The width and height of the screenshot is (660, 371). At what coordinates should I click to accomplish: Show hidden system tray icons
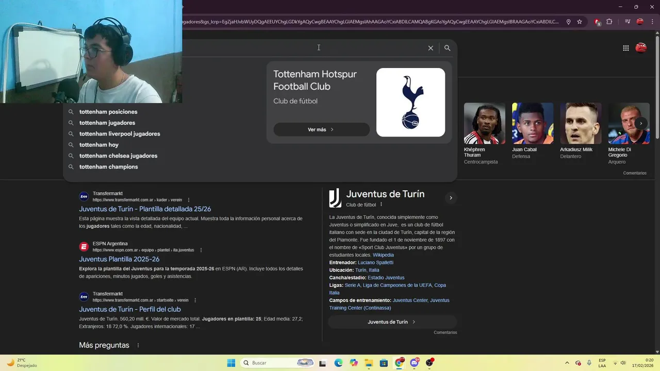point(567,363)
